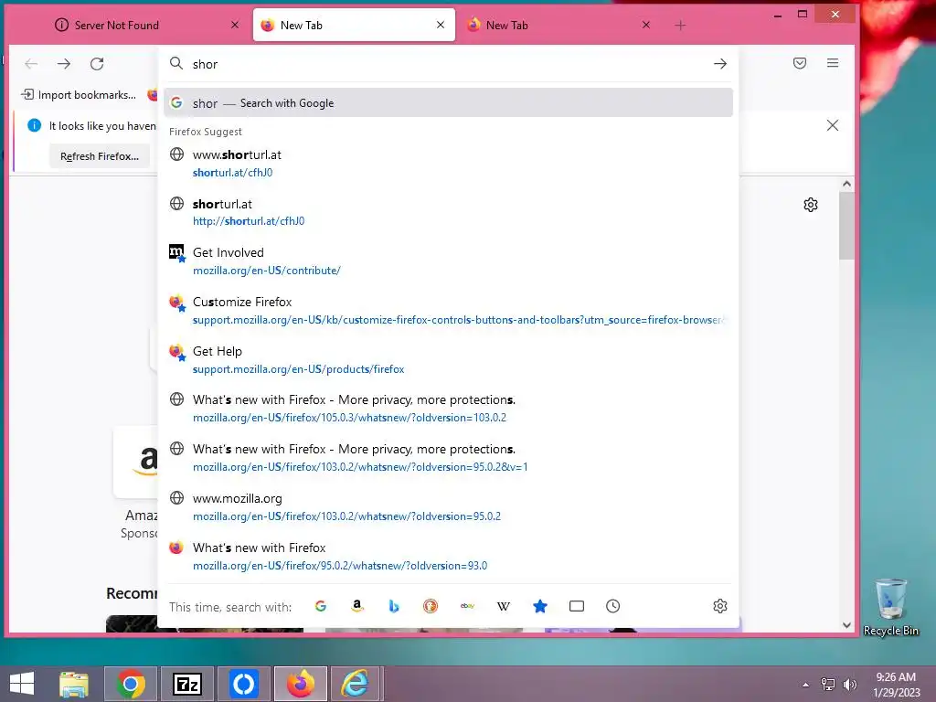This screenshot has width=936, height=702.
Task: Search bookmarks using the star icon
Action: [x=539, y=607]
